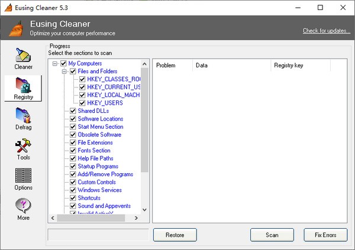Uncheck the Files and Folders checkbox

pyautogui.click(x=73, y=72)
